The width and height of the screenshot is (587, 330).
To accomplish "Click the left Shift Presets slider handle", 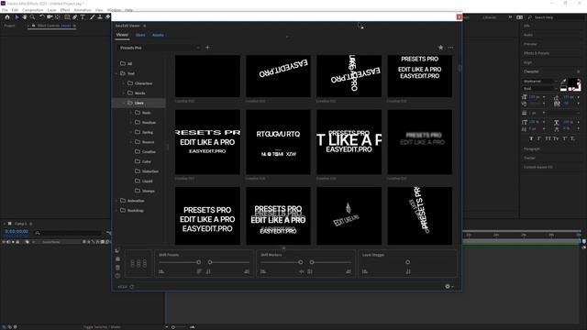I will [199, 262].
